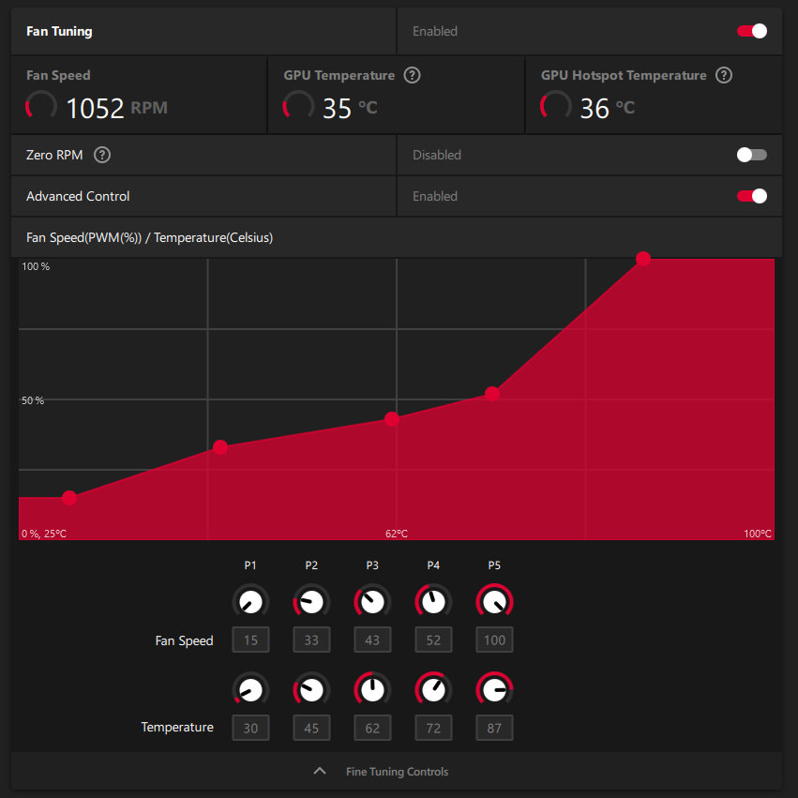798x798 pixels.
Task: Click the Zero RPM help icon
Action: coord(102,156)
